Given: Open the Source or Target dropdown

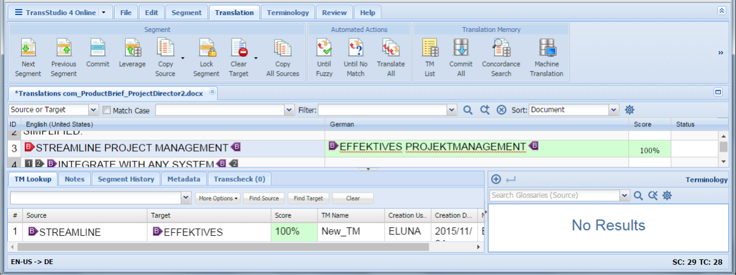Looking at the screenshot, I should click(93, 110).
